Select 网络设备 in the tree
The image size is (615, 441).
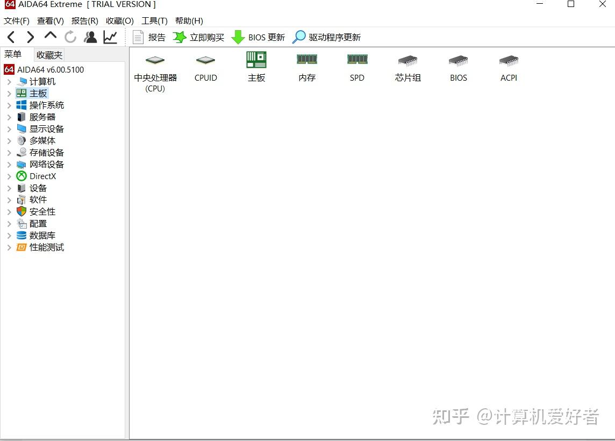pos(40,165)
